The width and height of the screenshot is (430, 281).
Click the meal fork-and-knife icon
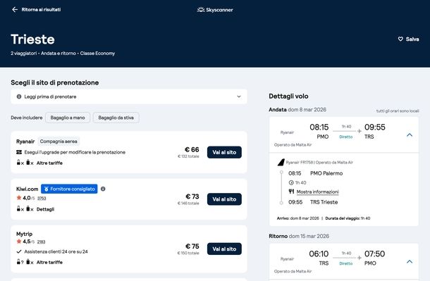point(291,192)
